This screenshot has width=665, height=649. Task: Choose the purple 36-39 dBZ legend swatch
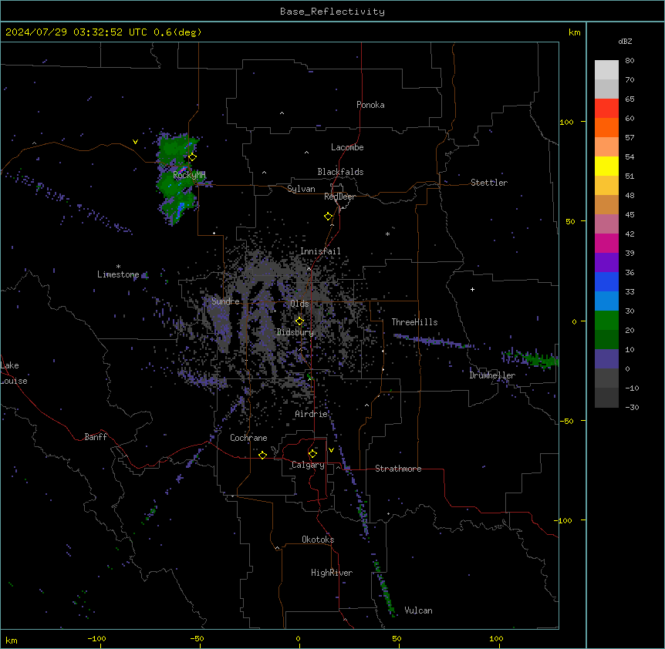click(x=606, y=263)
